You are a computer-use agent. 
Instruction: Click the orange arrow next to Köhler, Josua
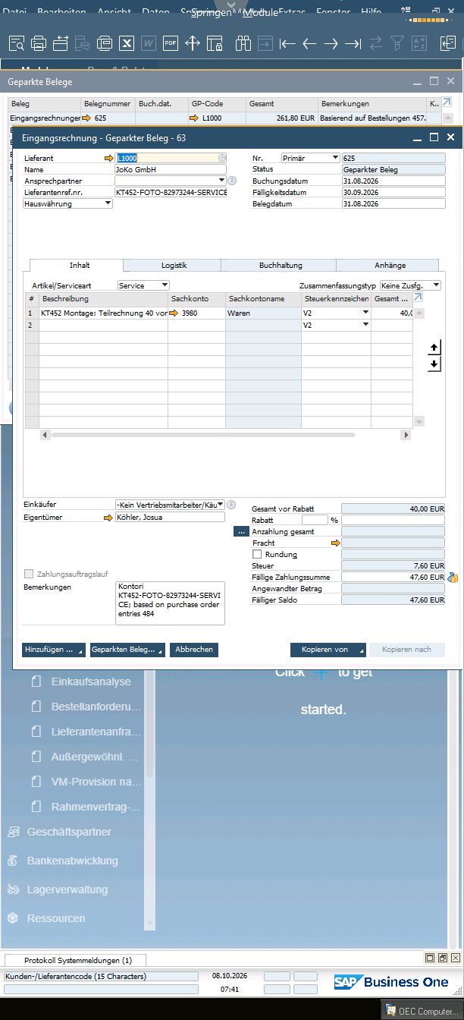[x=108, y=517]
